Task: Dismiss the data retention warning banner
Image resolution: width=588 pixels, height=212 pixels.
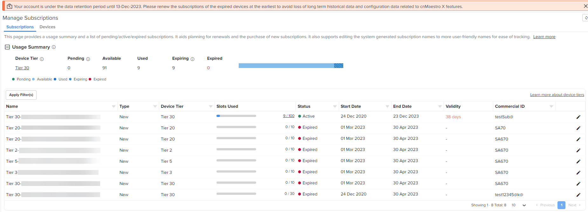Action: click(x=585, y=6)
